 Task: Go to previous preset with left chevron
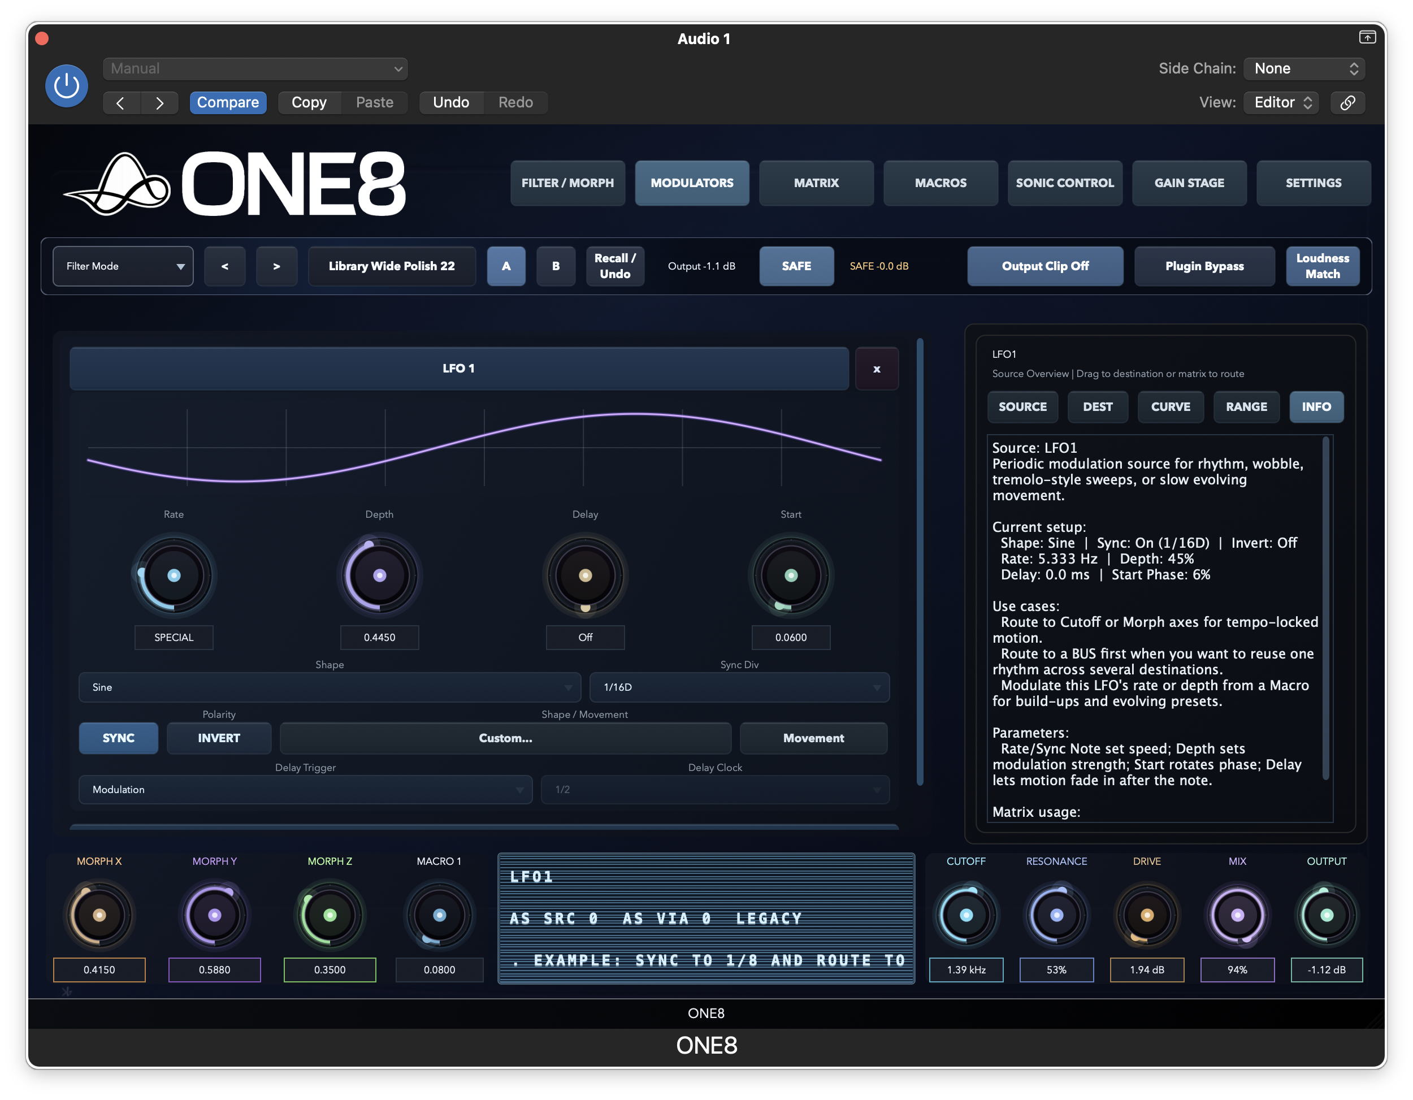121,103
